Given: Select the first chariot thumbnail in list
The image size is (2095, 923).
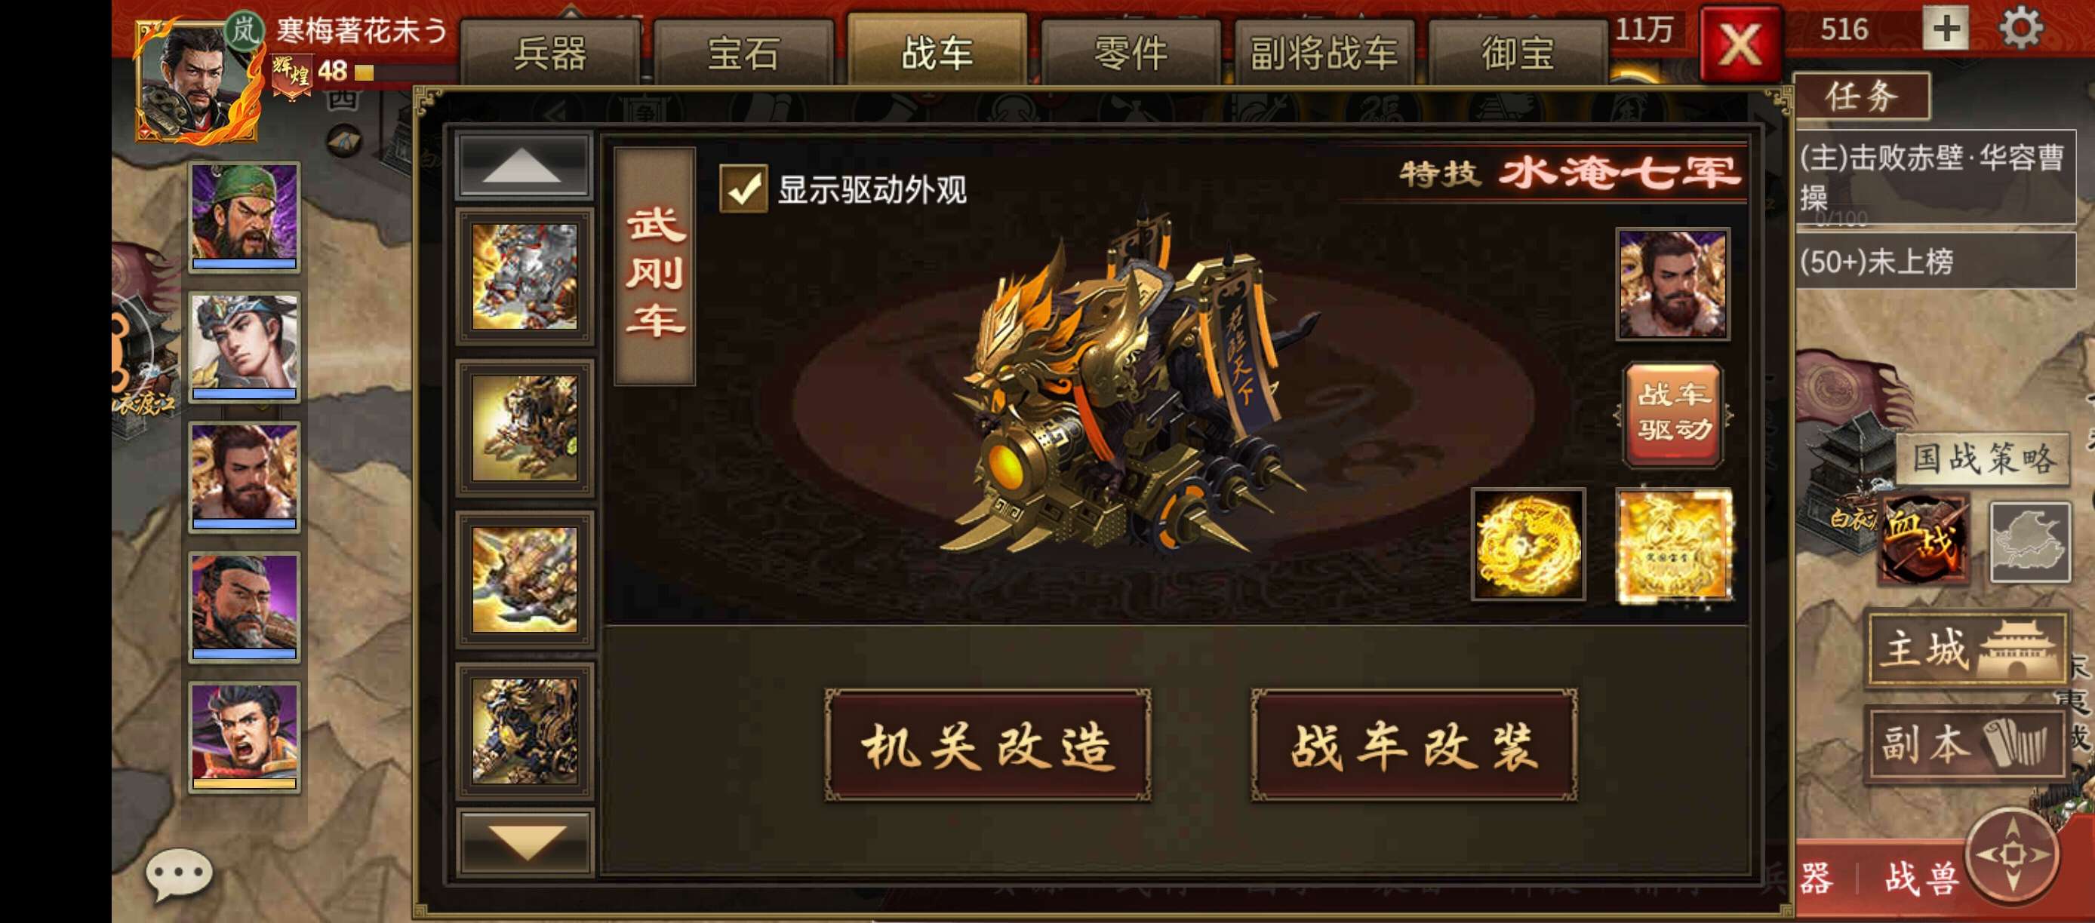Looking at the screenshot, I should (x=525, y=277).
